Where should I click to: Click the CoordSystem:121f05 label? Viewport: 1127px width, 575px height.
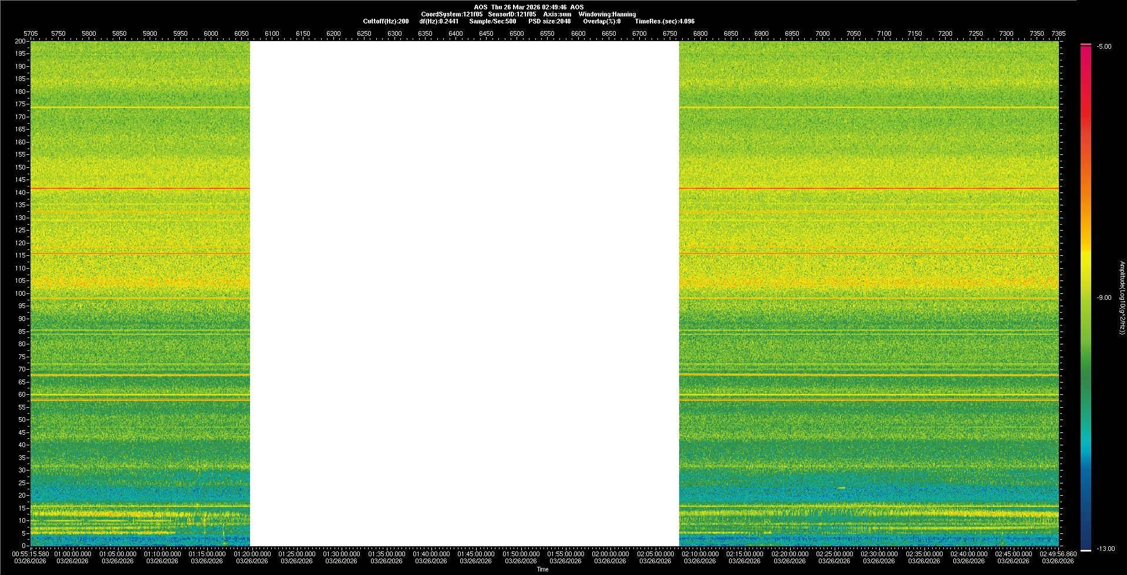click(451, 14)
